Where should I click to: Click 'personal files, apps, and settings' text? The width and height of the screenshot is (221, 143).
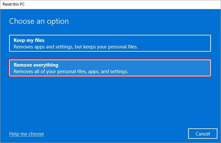point(93,71)
